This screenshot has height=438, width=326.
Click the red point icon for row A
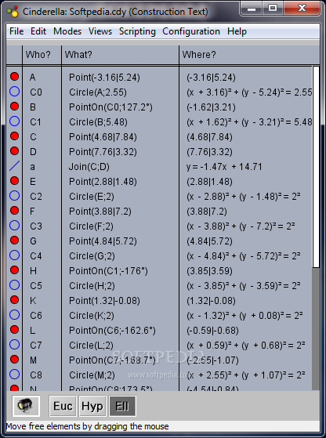[15, 77]
